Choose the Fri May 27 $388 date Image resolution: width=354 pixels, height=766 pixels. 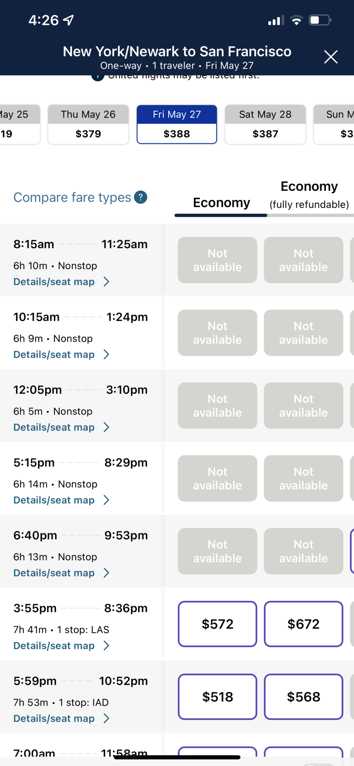tap(177, 124)
